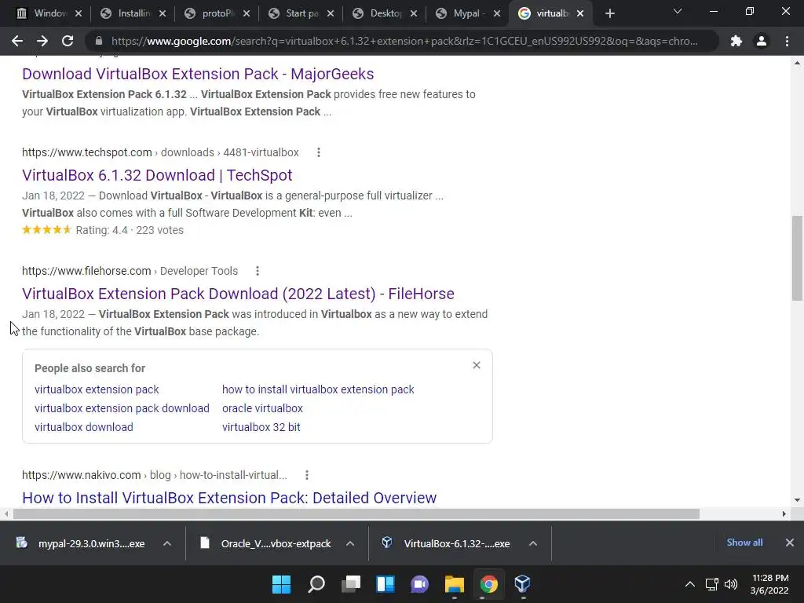The width and height of the screenshot is (804, 603).
Task: Open the Widgets taskbar icon
Action: (x=385, y=584)
